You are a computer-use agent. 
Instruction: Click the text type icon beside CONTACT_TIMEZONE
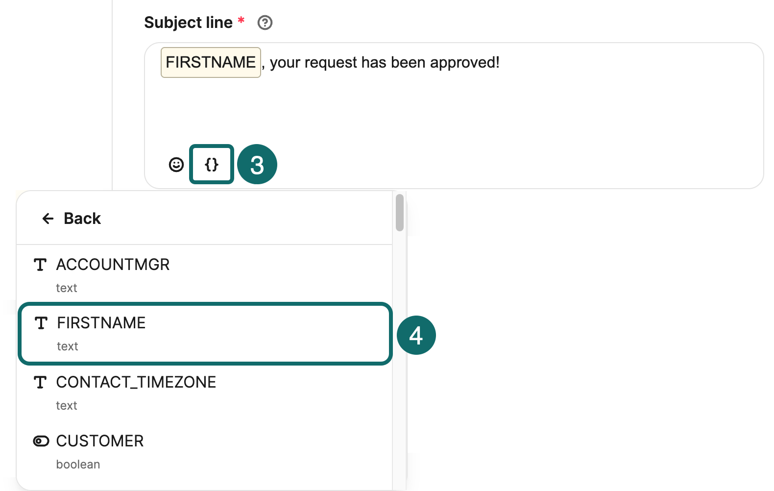pos(41,382)
